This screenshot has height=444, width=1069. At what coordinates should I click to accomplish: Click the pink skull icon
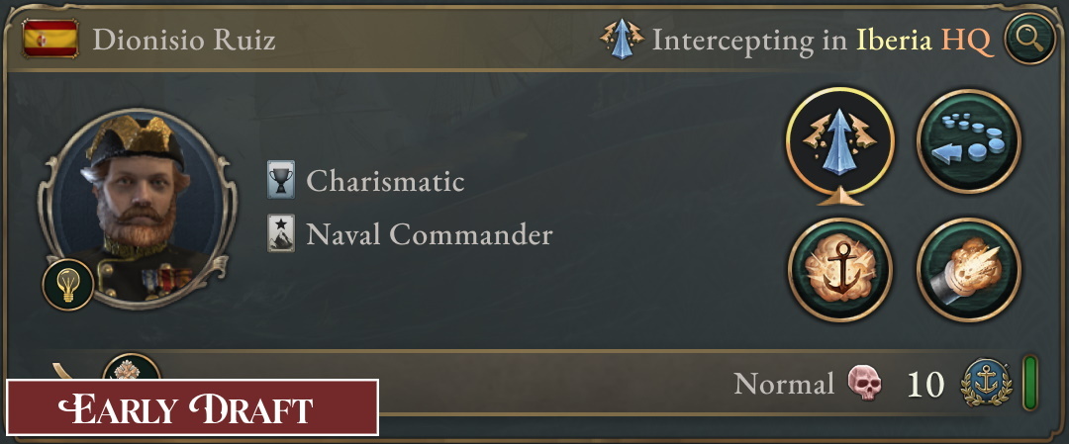[864, 383]
